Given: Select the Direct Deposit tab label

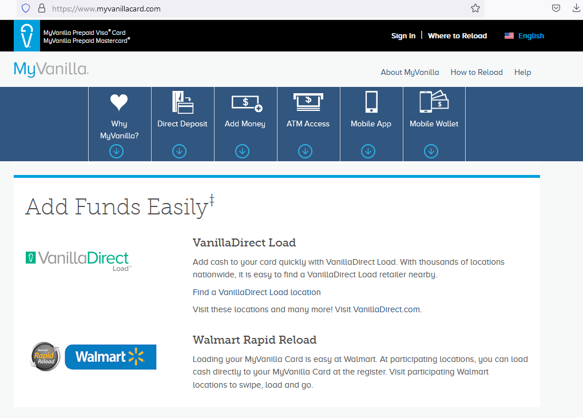Looking at the screenshot, I should [182, 124].
